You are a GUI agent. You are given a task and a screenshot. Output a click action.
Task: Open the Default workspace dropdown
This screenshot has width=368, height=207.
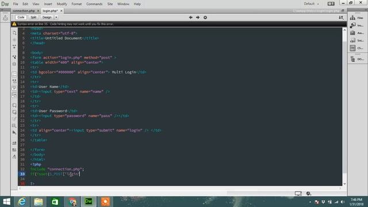311,4
